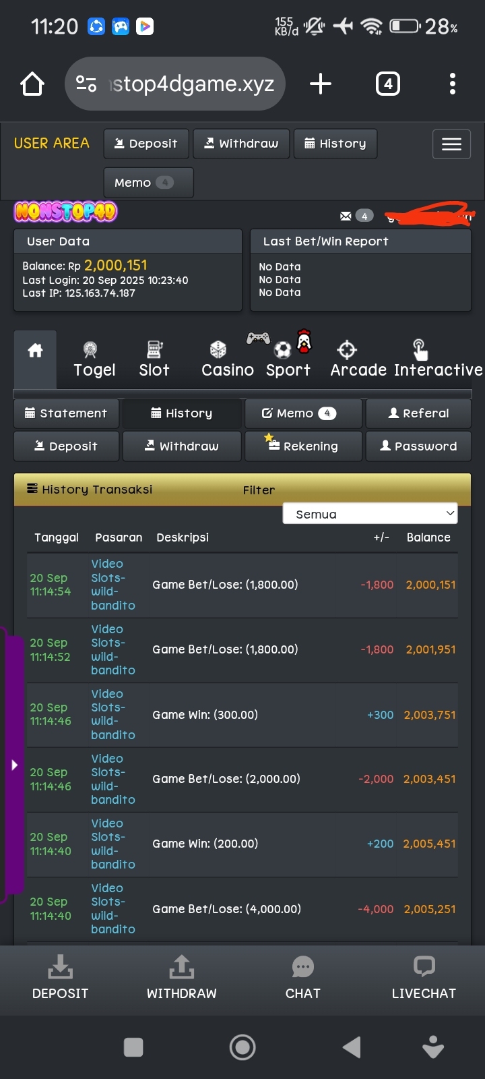Expand the Semua filter dropdown
The width and height of the screenshot is (485, 1079).
[x=370, y=514]
